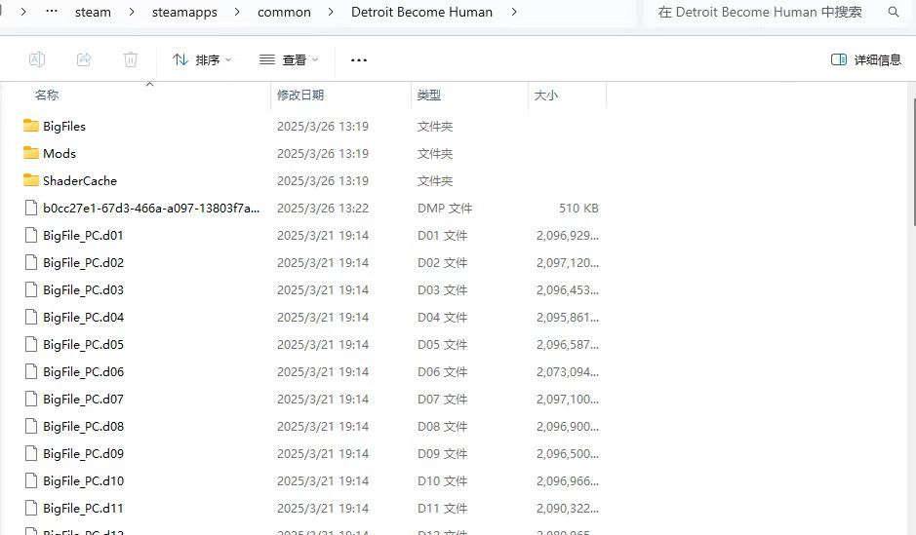Select the BigFiles folder icon
Viewport: 916px width, 535px height.
click(31, 126)
